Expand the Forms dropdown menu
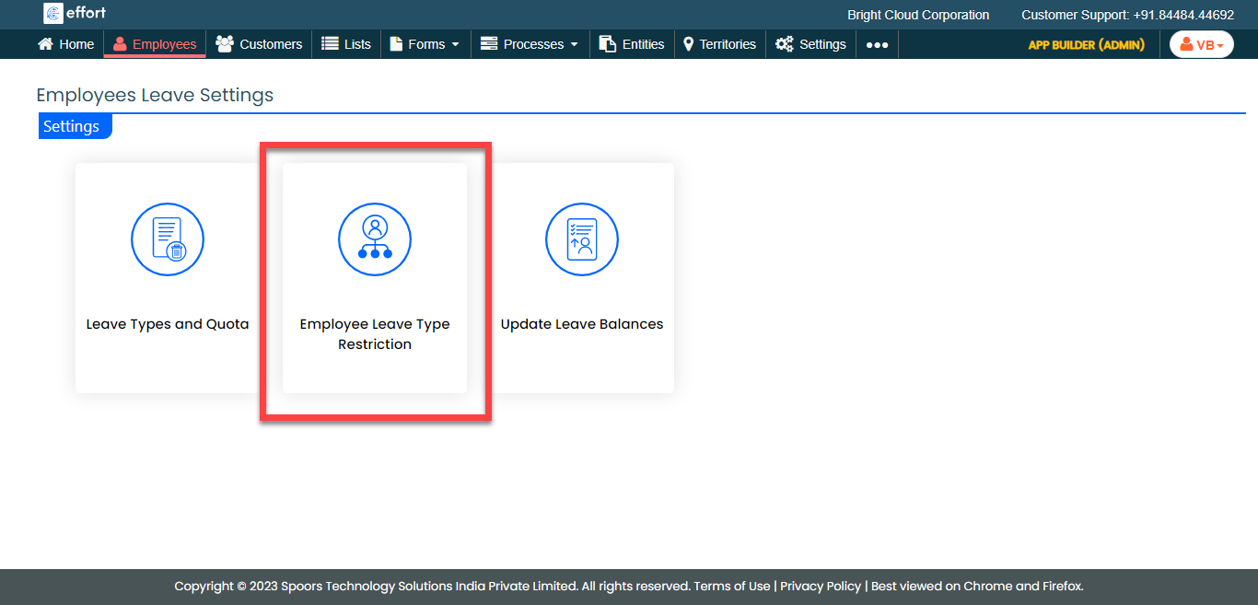This screenshot has width=1258, height=605. 425,44
